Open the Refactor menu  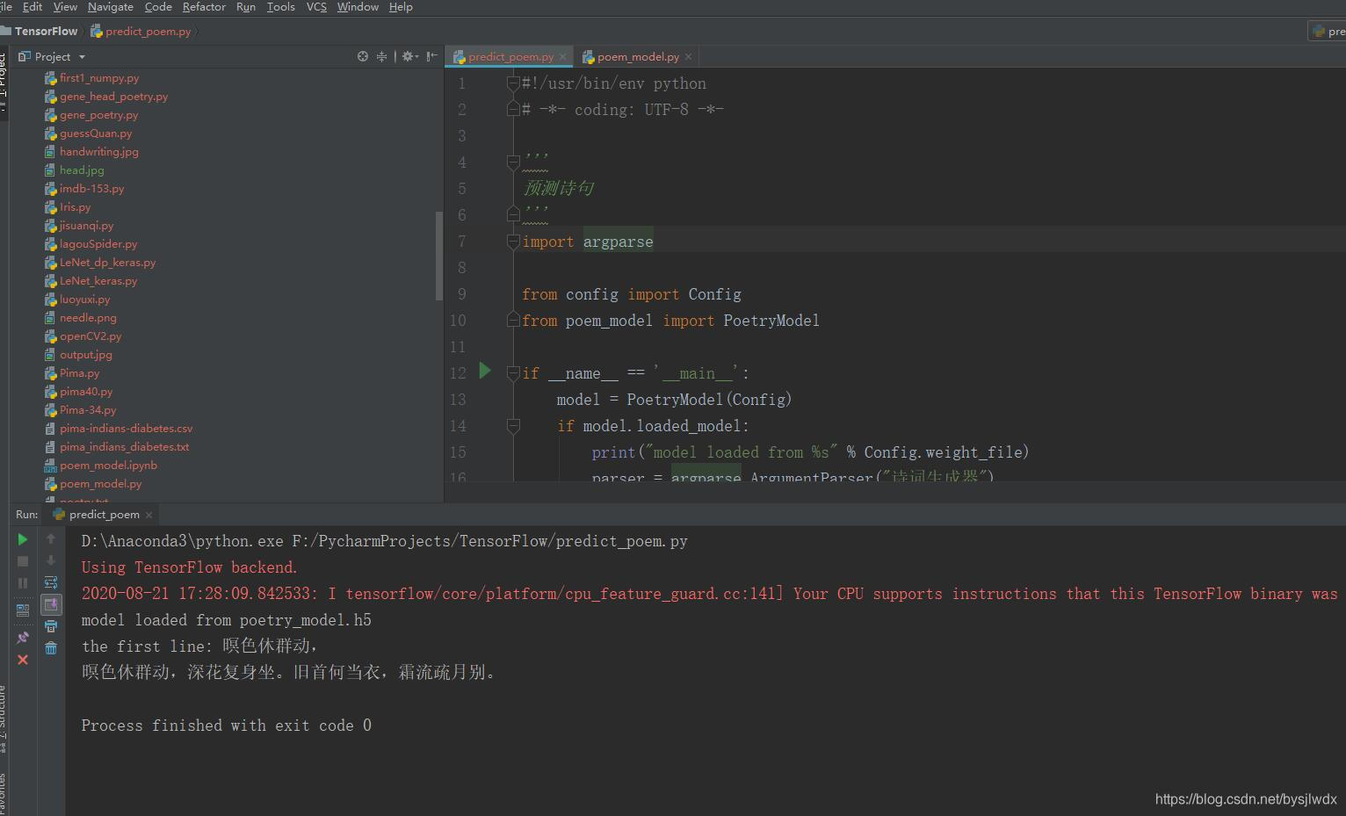(x=204, y=7)
